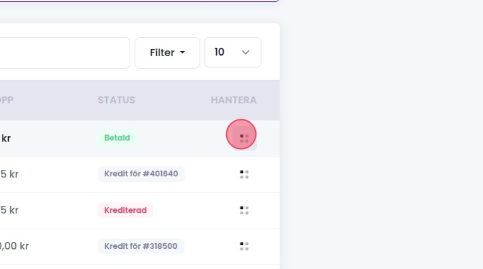This screenshot has width=483, height=269.
Task: Click the chevron arrow in the 10 selector
Action: (x=246, y=53)
